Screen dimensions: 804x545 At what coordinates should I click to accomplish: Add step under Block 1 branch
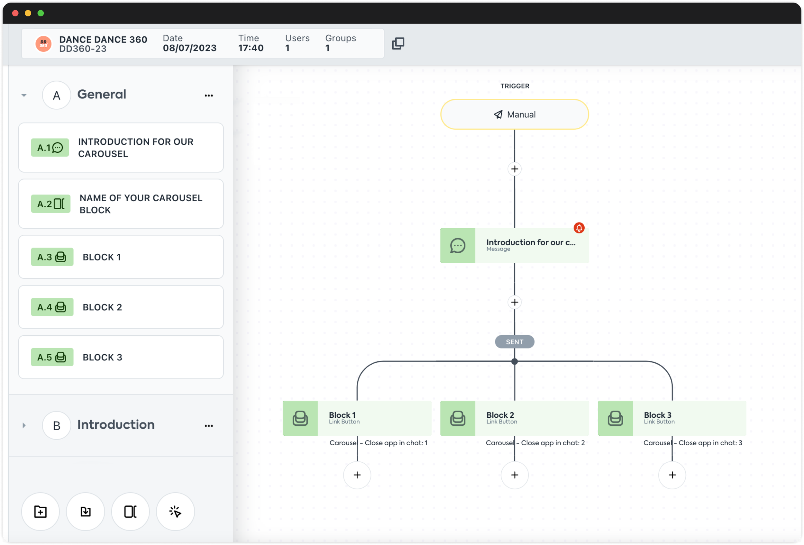pos(357,475)
